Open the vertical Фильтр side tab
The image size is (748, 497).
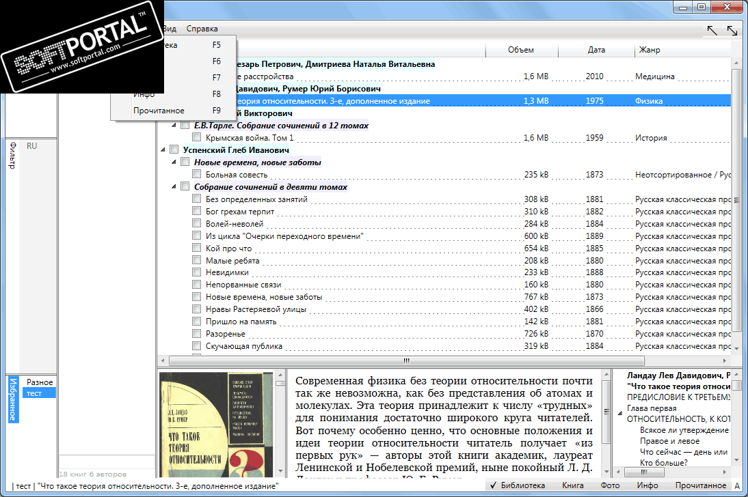tap(12, 156)
